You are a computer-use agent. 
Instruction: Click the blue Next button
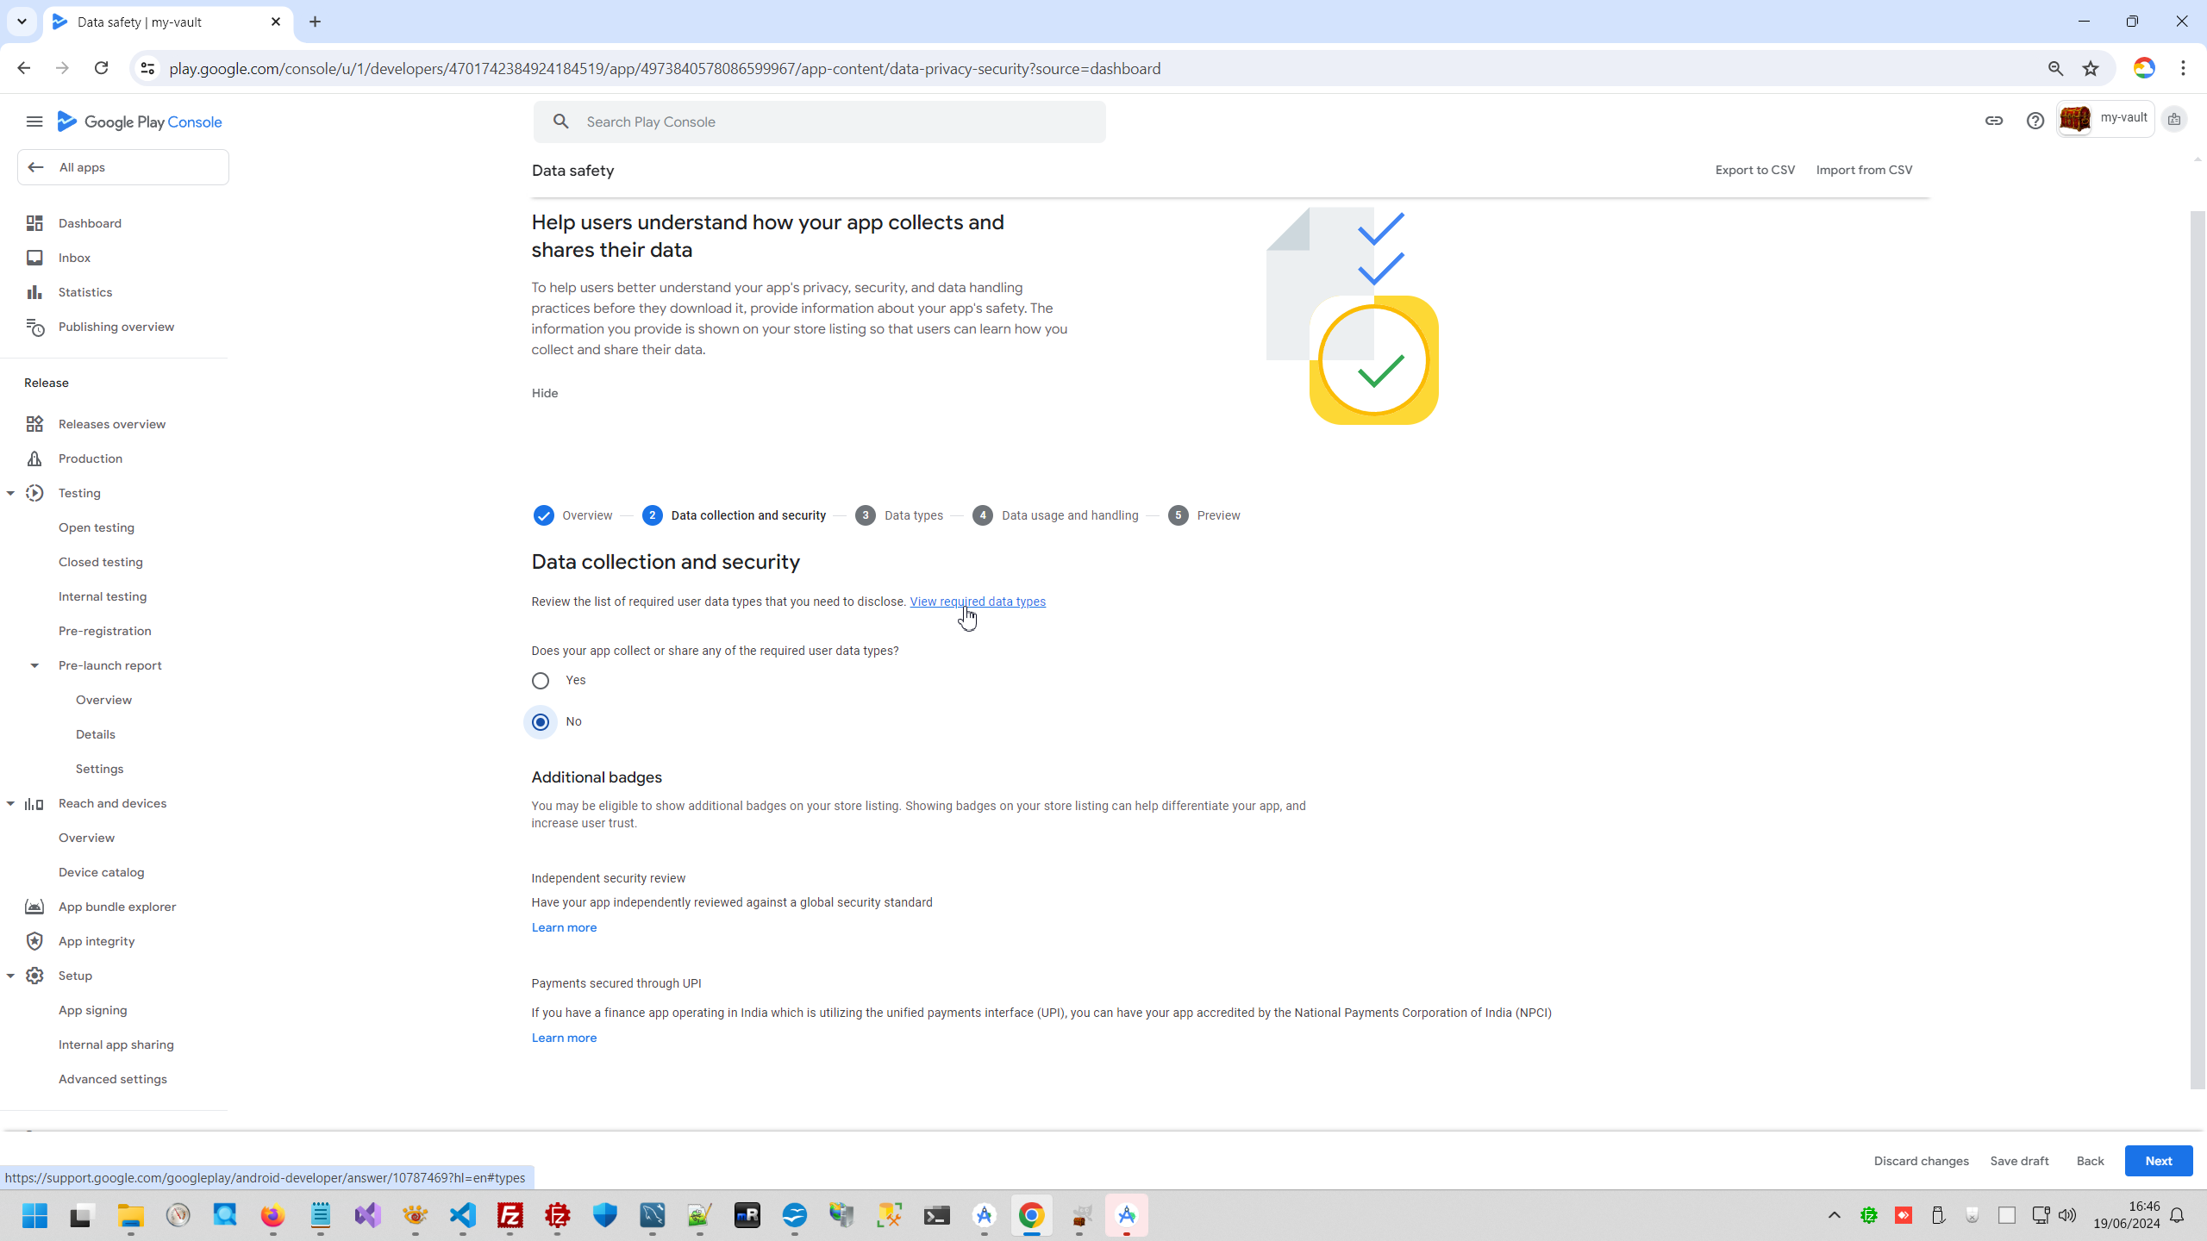click(2158, 1161)
